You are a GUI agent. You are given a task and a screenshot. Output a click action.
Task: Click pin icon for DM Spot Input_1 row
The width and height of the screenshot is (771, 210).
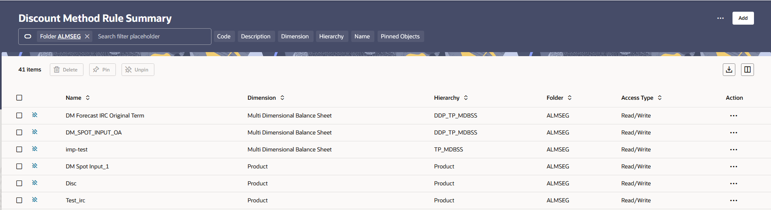pyautogui.click(x=35, y=166)
